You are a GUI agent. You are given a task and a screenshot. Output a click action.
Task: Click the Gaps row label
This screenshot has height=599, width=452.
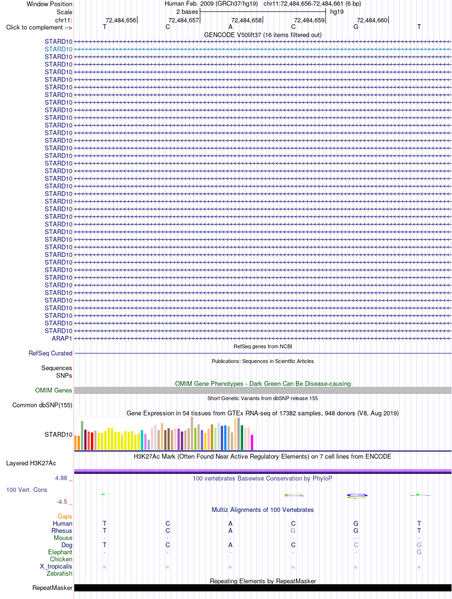click(65, 516)
